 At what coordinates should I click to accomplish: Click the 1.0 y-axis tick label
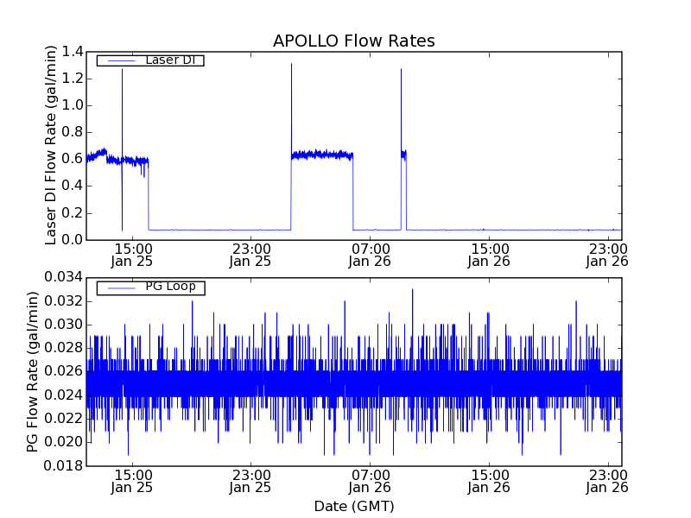pos(72,105)
